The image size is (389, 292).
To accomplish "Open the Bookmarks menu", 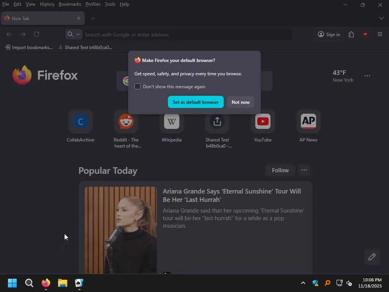I will (x=70, y=4).
